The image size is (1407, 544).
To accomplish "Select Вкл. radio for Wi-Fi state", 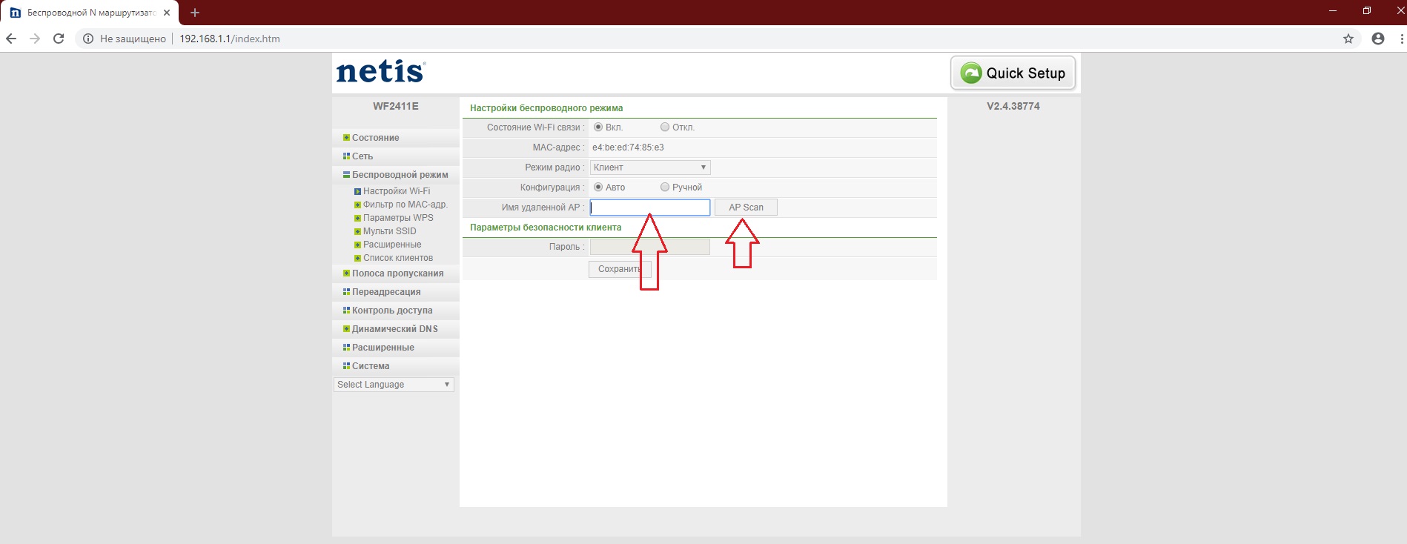I will coord(598,127).
